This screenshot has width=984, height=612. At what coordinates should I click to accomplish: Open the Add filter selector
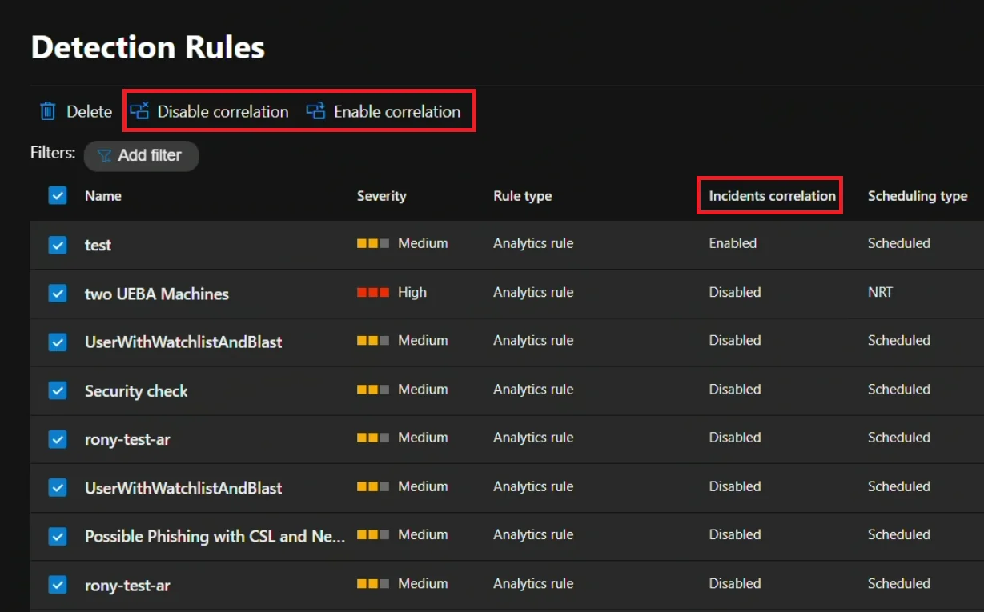click(142, 156)
